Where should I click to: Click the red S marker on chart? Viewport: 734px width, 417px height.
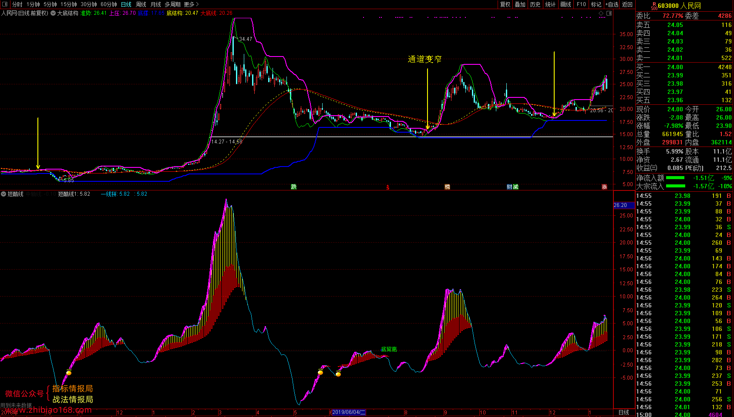tap(387, 187)
